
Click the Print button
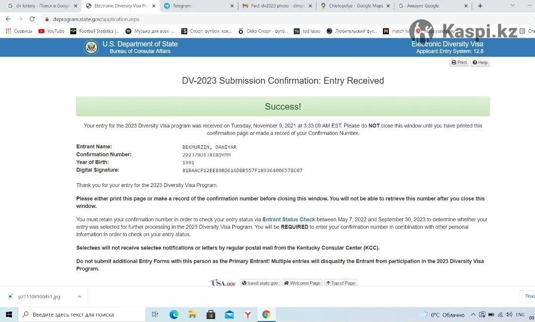coord(459,63)
